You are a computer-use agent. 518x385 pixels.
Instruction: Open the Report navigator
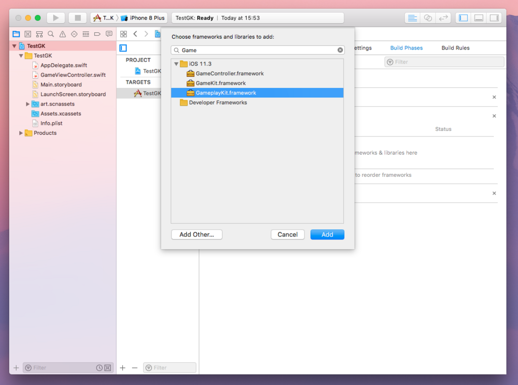tap(109, 34)
